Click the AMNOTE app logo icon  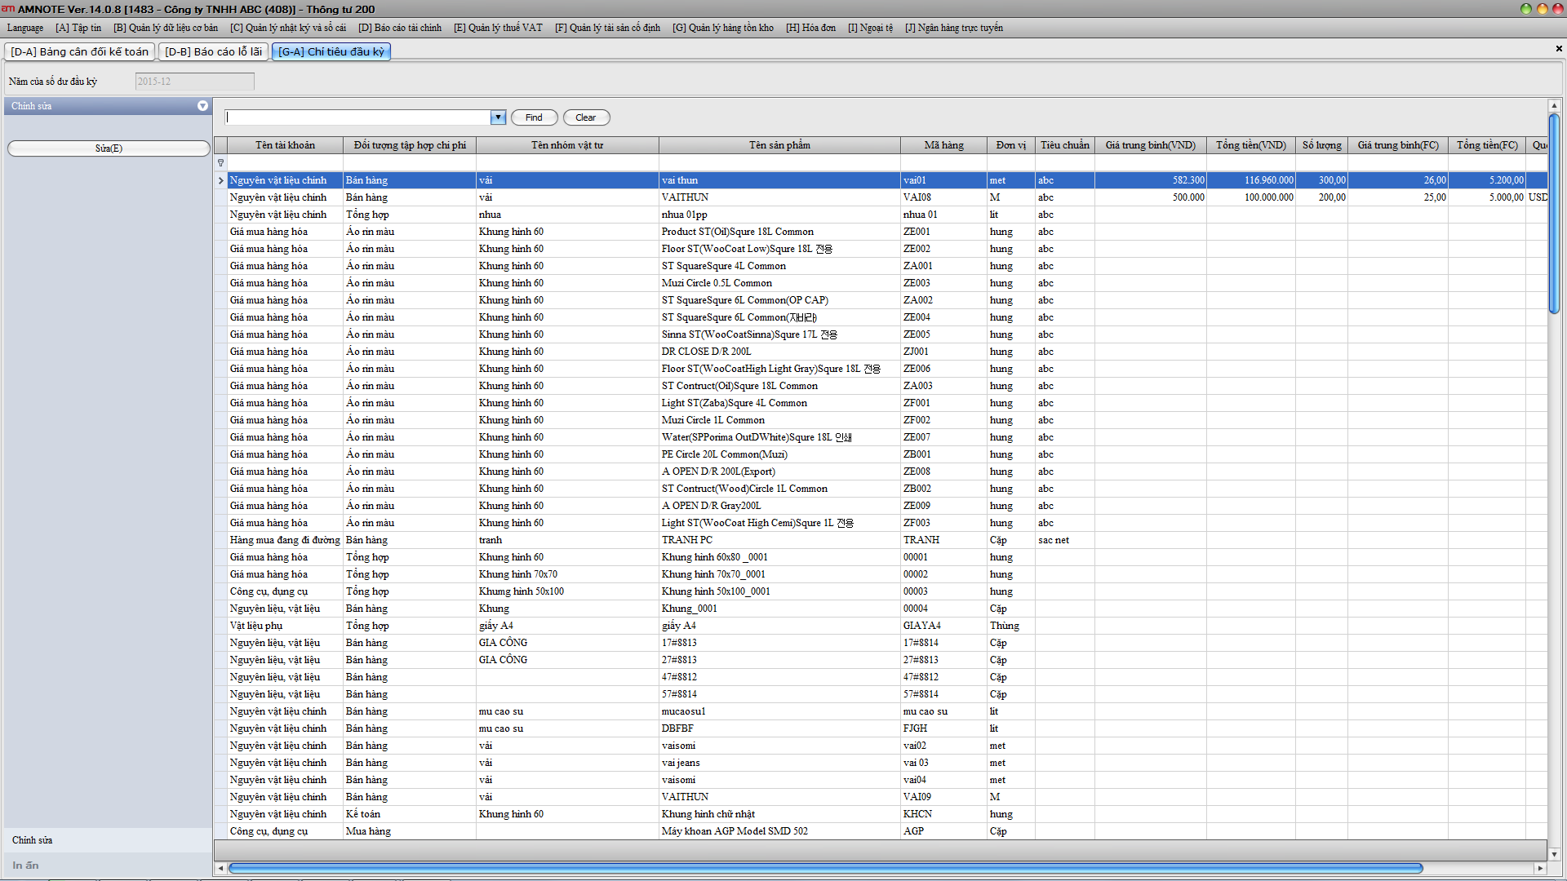click(x=7, y=8)
